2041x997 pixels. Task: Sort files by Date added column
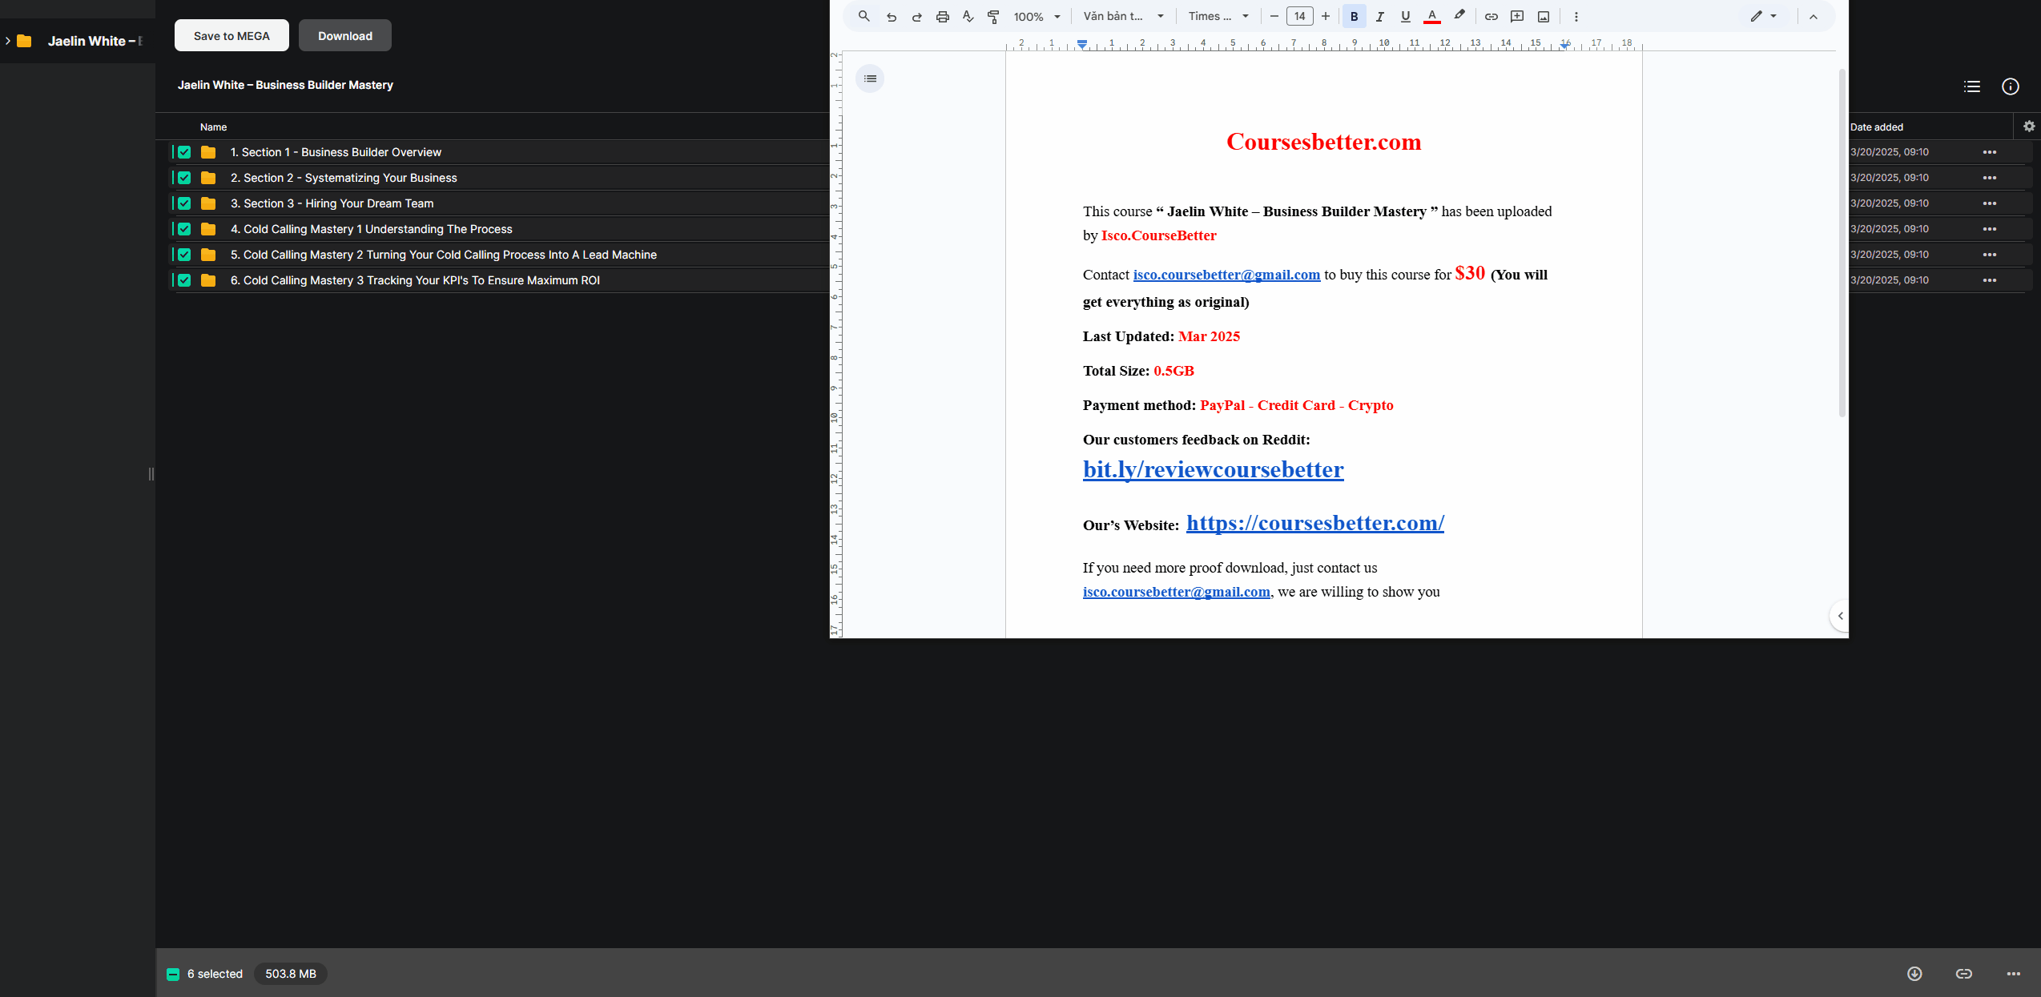pyautogui.click(x=1877, y=127)
